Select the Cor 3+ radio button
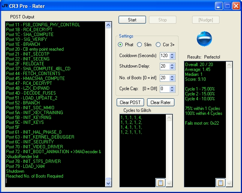The image size is (242, 193). point(158,45)
